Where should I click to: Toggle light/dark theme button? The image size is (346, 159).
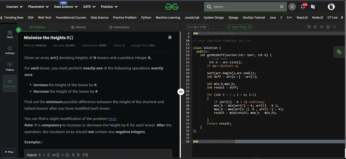(292, 7)
